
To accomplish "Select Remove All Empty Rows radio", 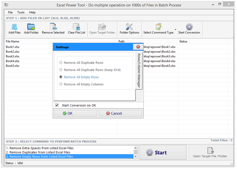I will (x=61, y=77).
